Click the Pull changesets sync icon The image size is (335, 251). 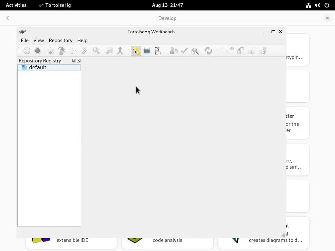pyautogui.click(x=241, y=51)
